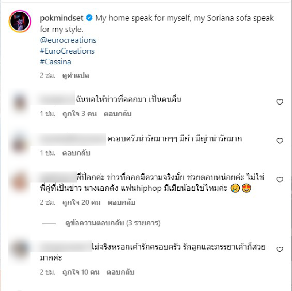Like the comment starting พี่ป๊อกค่ะ
292x291 pixels.
(x=280, y=180)
